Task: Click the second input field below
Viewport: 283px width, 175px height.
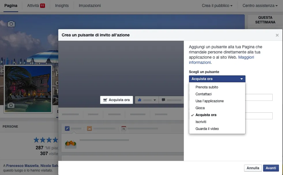Action: 259,116
